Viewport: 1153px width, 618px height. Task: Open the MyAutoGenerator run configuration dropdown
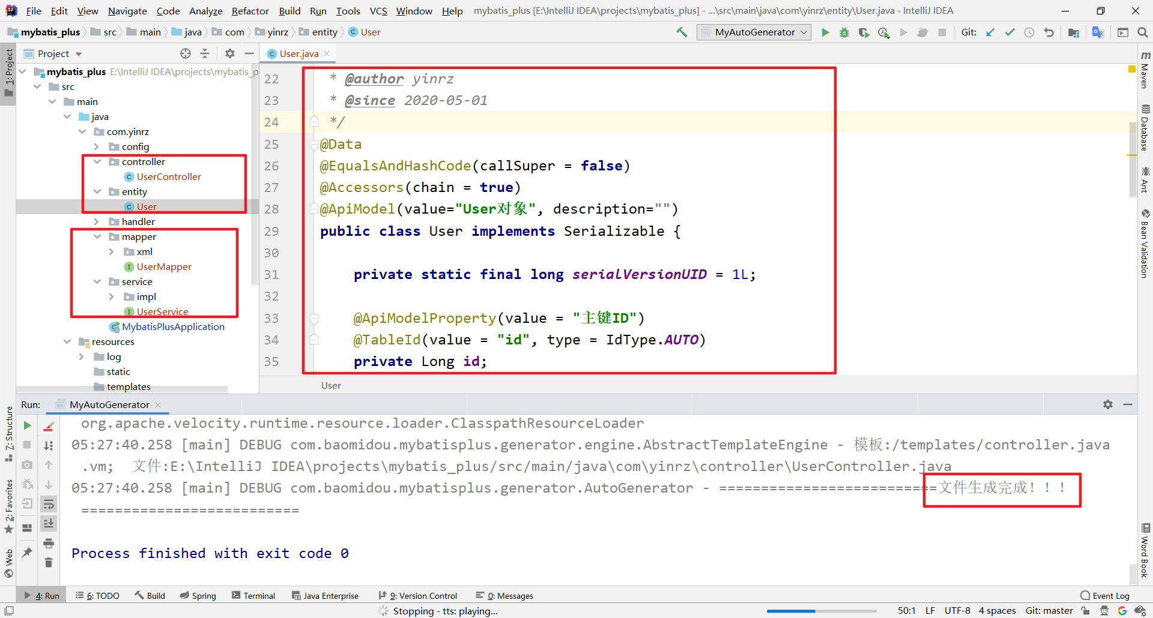click(x=754, y=32)
